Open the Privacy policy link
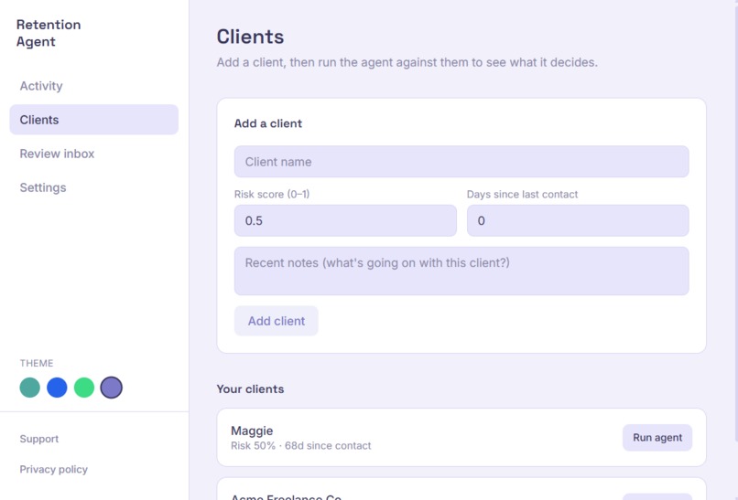 [54, 470]
